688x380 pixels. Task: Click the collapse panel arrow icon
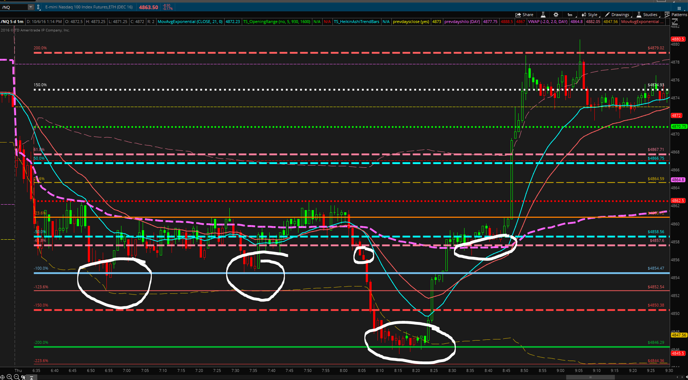pos(31,377)
